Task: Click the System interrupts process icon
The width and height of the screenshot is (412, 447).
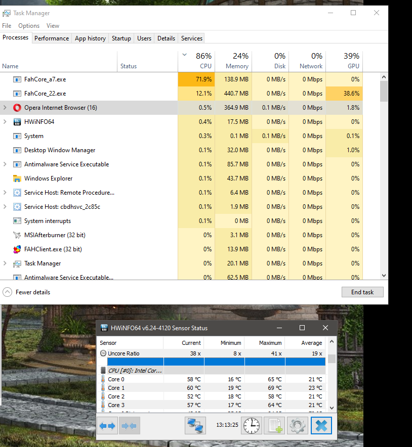Action: pyautogui.click(x=17, y=221)
